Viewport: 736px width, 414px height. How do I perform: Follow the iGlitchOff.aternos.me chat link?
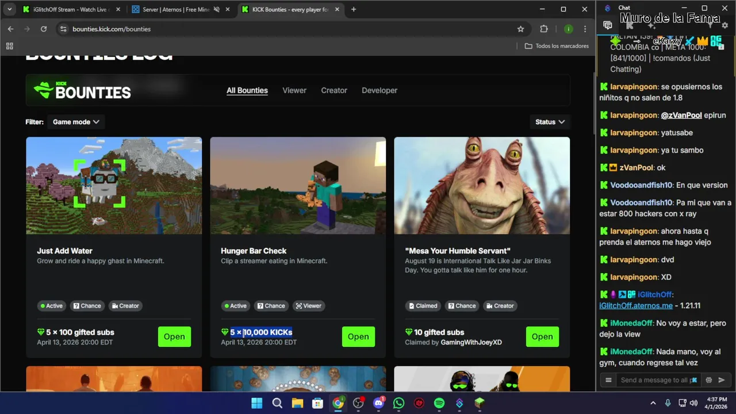click(x=635, y=305)
